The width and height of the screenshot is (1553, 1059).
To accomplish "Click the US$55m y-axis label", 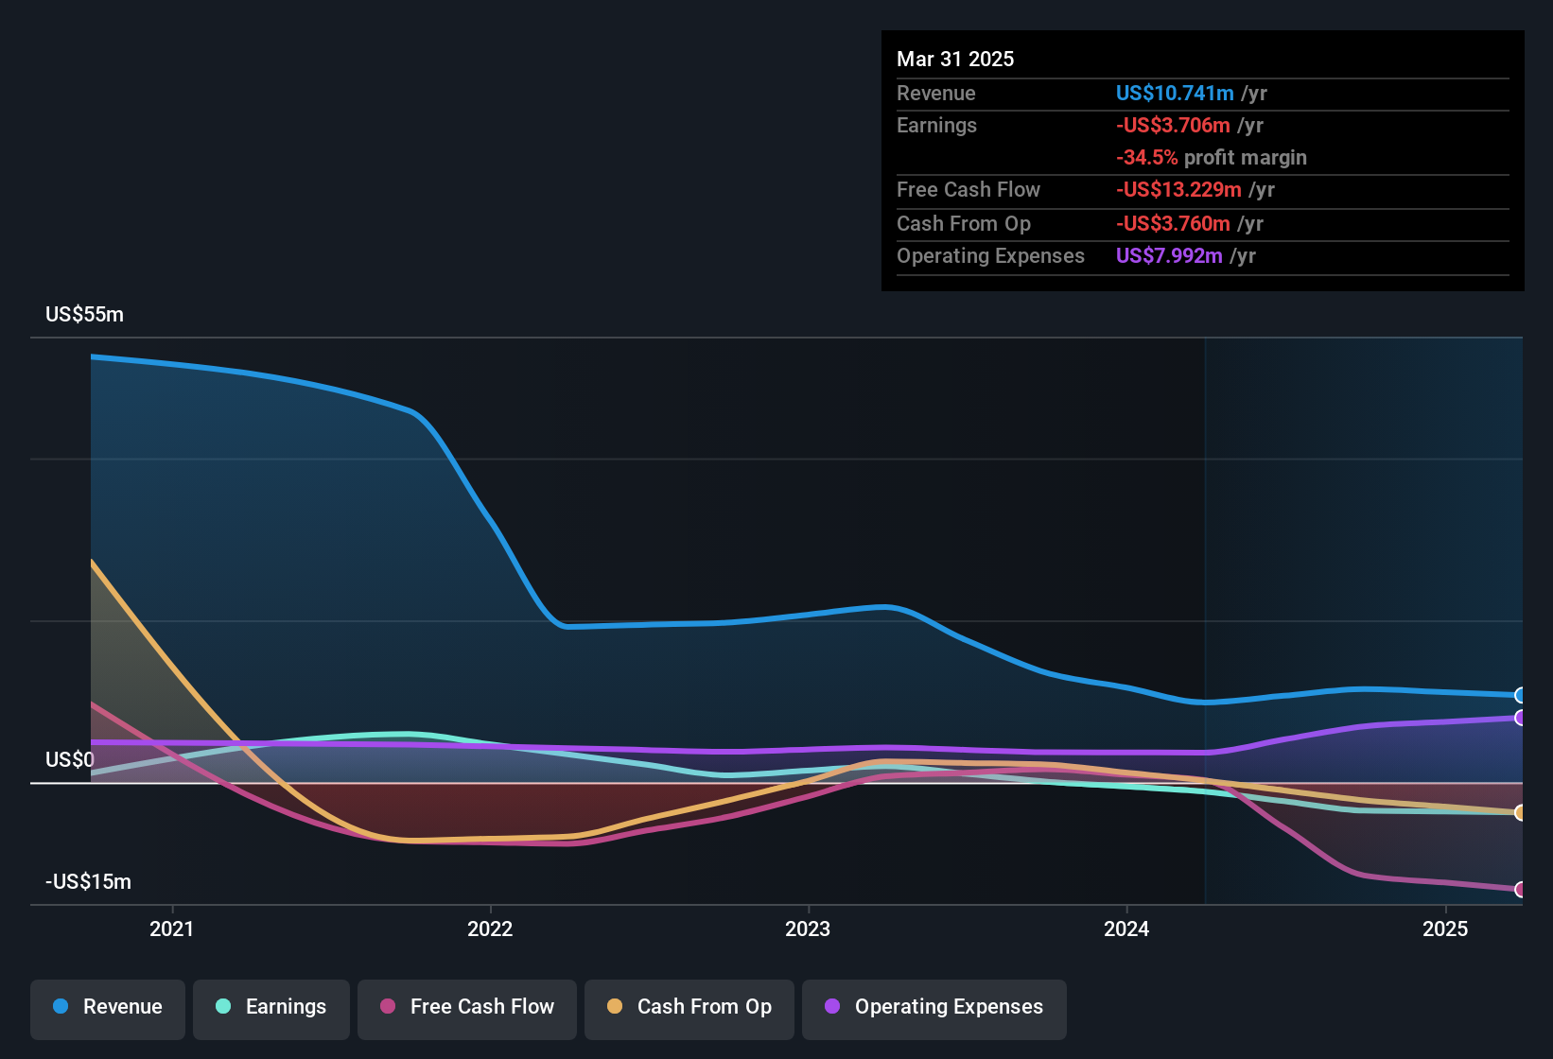I will click(x=84, y=315).
